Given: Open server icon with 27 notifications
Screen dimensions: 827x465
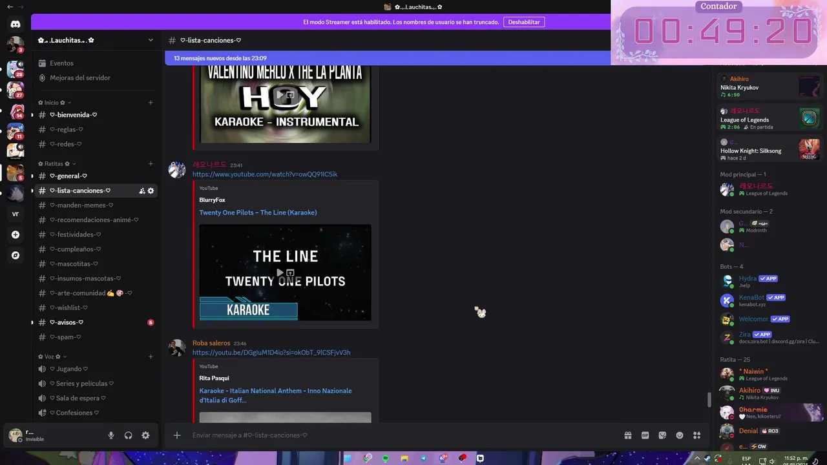Looking at the screenshot, I should pyautogui.click(x=16, y=90).
